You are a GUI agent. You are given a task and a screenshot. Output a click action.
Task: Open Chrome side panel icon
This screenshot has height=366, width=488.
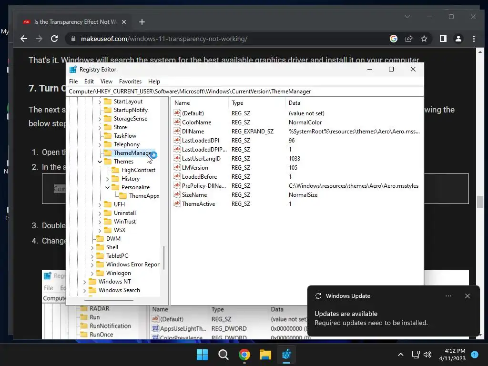[x=443, y=39]
